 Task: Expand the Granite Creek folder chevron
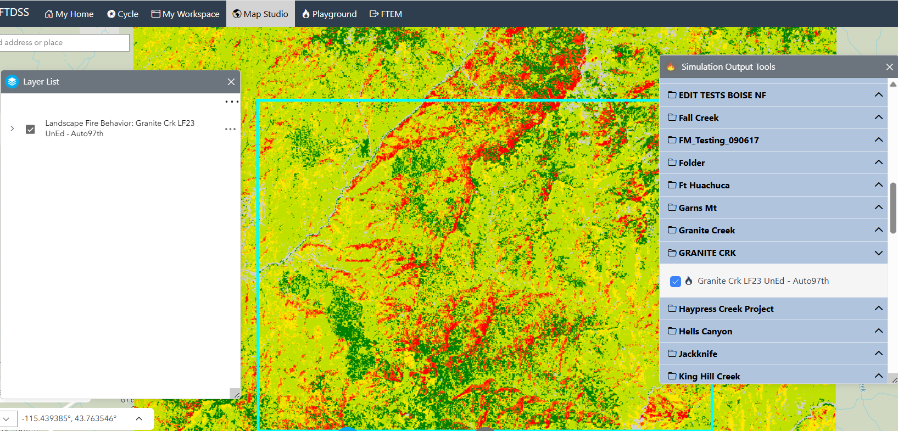879,230
